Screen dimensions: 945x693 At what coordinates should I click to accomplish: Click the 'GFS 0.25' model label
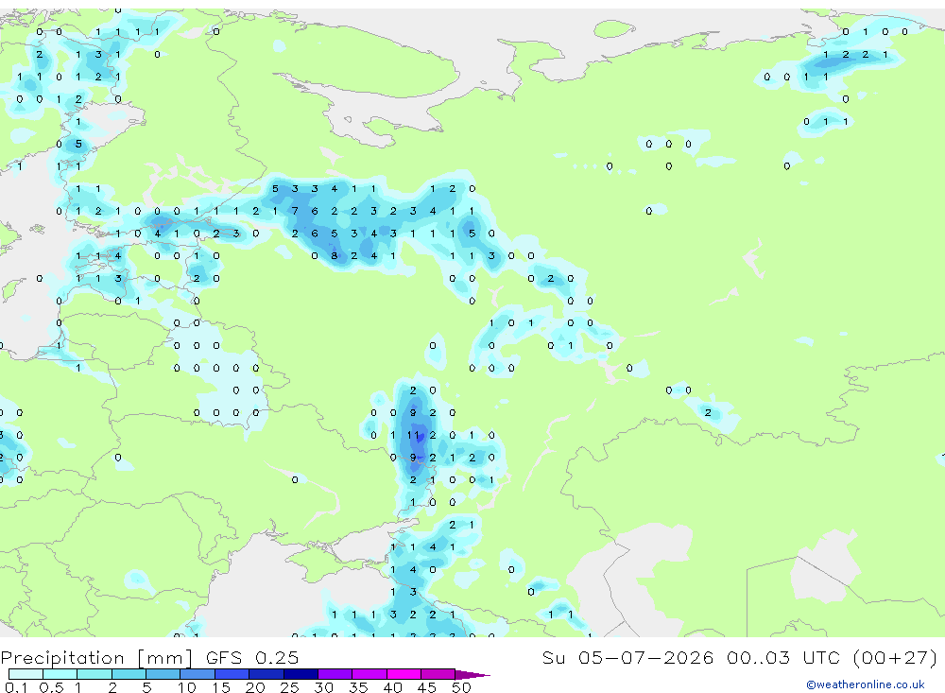pos(252,657)
